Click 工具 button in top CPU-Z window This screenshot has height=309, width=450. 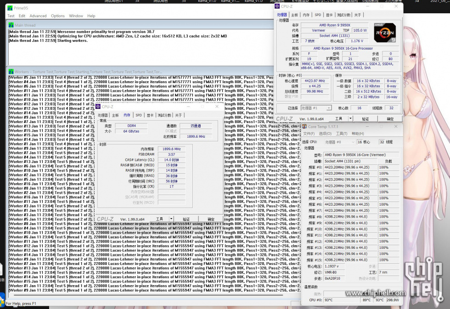[x=338, y=118]
